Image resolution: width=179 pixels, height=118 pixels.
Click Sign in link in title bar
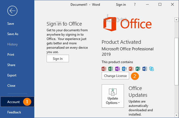coord(121,4)
